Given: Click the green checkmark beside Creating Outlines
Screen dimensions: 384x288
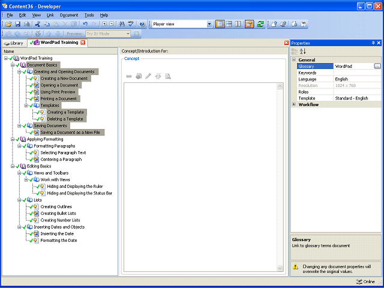Looking at the screenshot, I should click(x=30, y=207).
